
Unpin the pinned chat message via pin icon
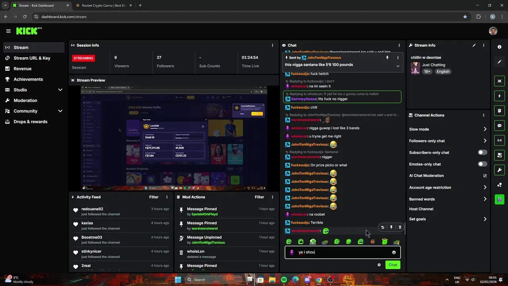[x=387, y=58]
